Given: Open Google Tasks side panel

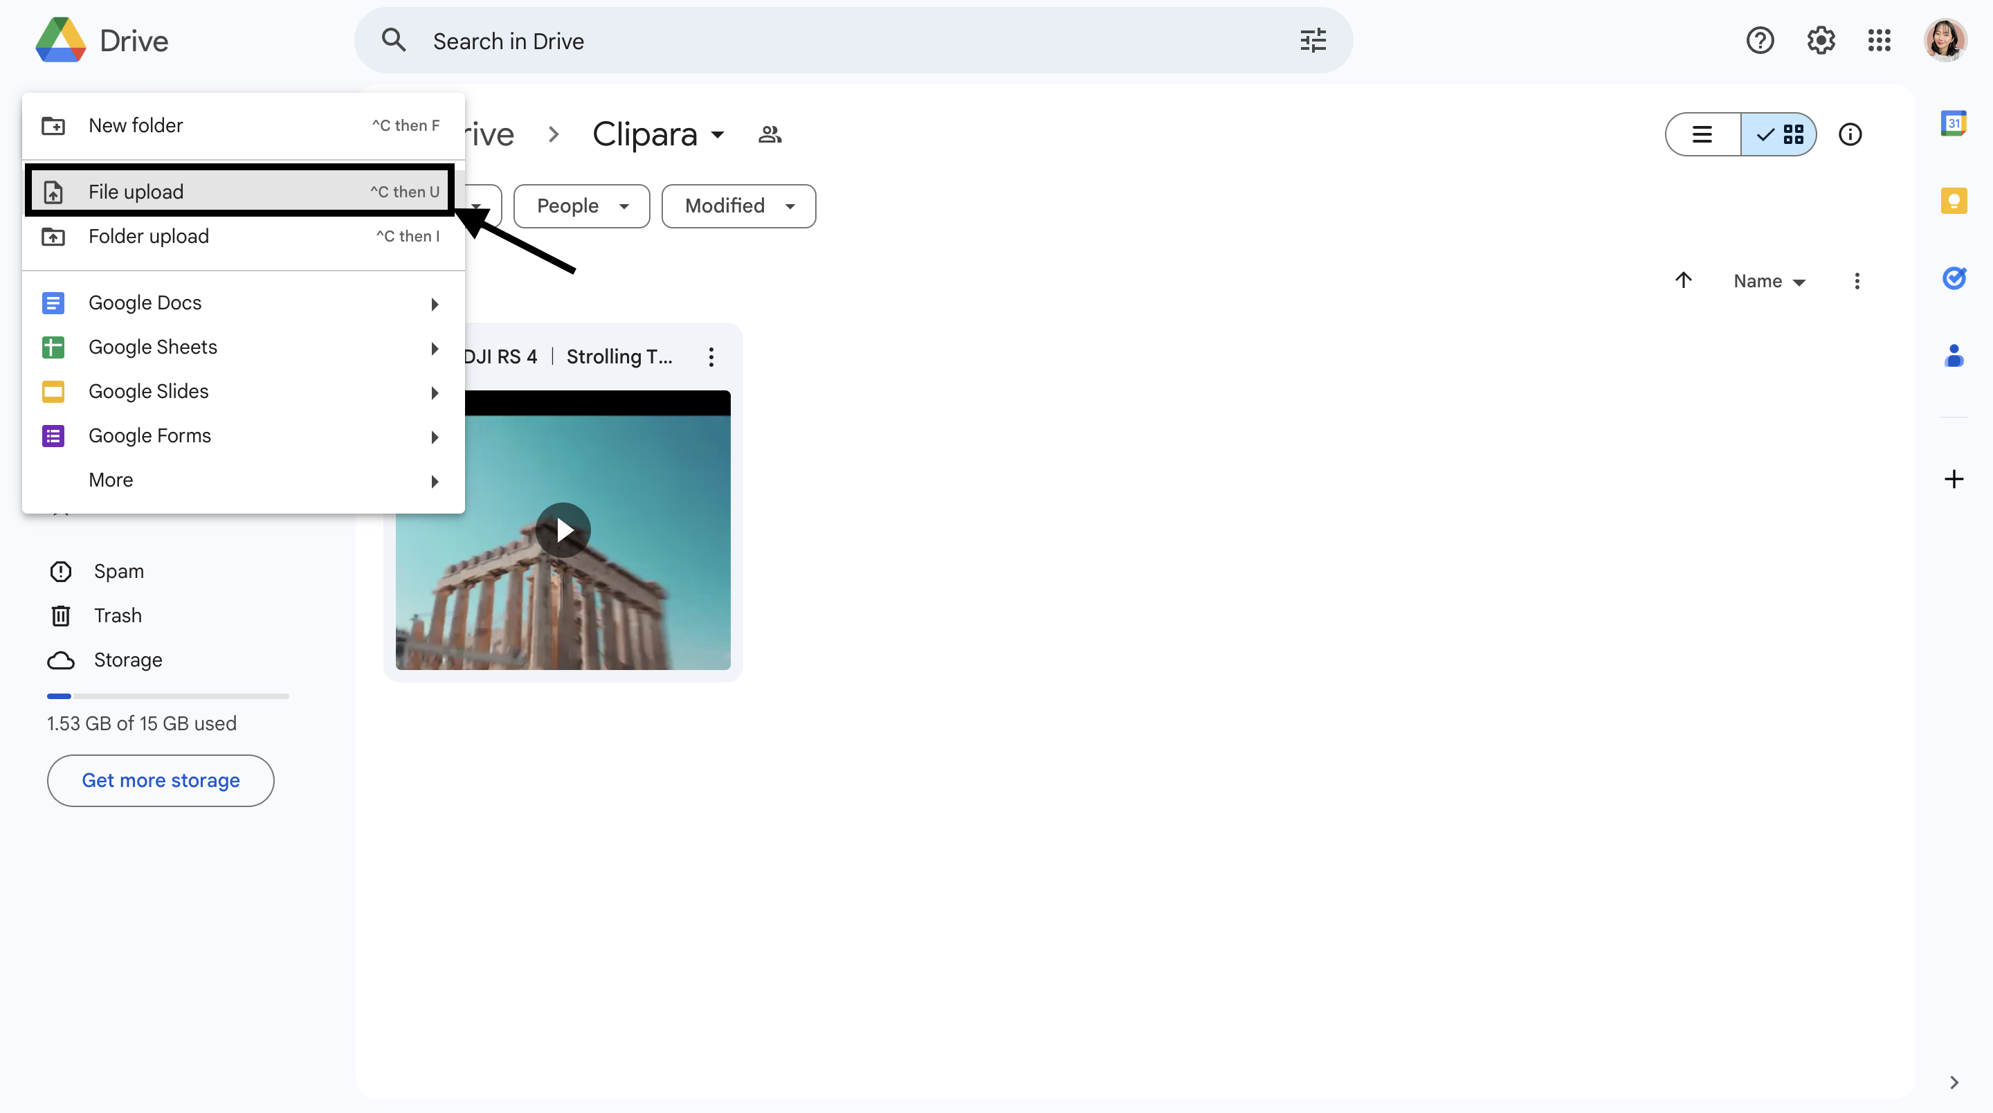Looking at the screenshot, I should (x=1954, y=278).
